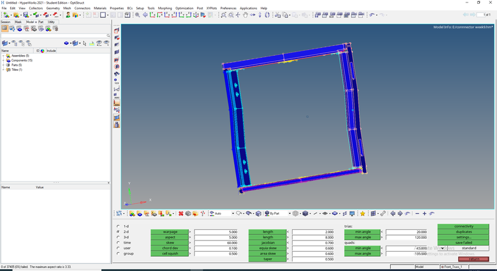This screenshot has height=271, width=497.
Task: Open the Geometry menu
Action: pos(53,8)
